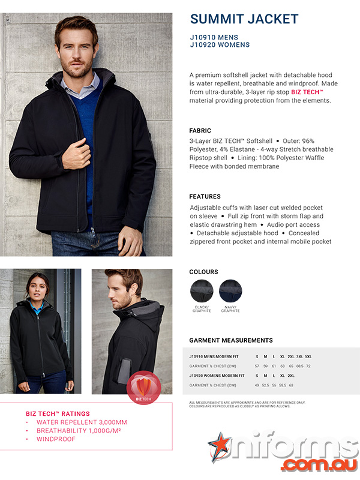Image resolution: width=360 pixels, height=480 pixels.
Task: Click the FABRIC section heading
Action: [x=200, y=131]
